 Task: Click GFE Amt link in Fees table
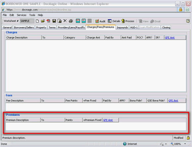[x=173, y=100]
